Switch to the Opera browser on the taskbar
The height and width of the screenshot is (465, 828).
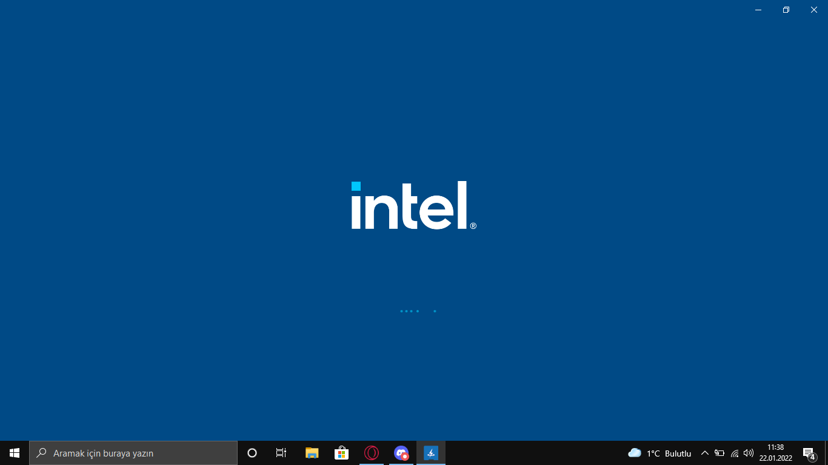click(372, 453)
